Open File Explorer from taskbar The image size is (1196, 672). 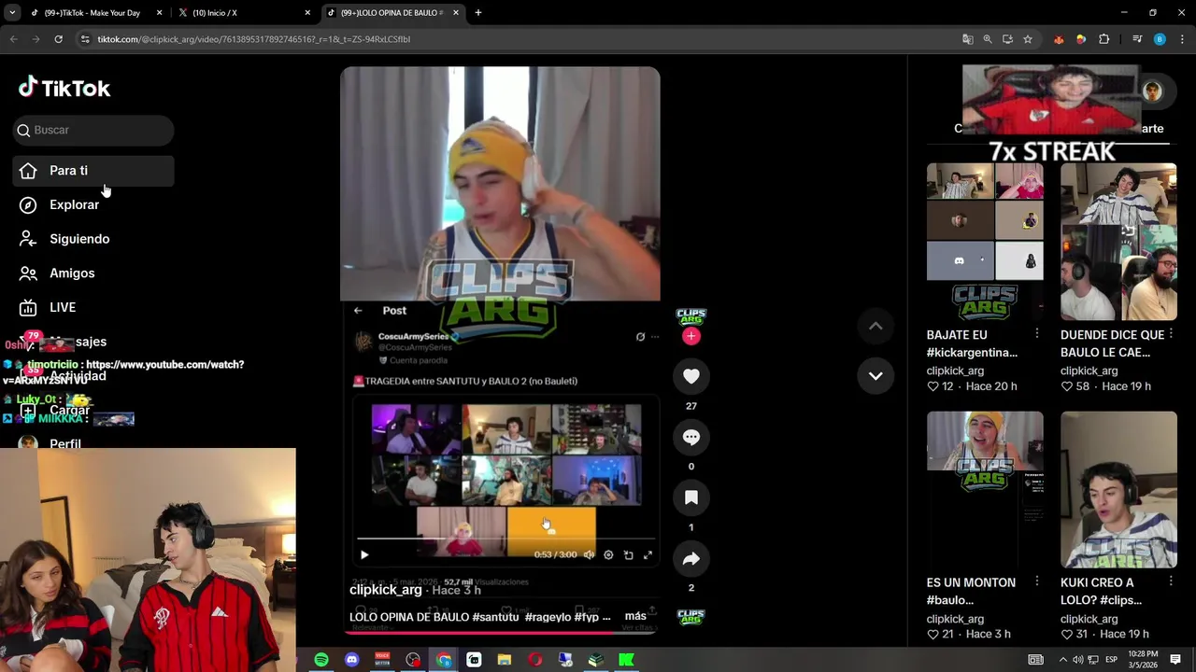(x=505, y=660)
